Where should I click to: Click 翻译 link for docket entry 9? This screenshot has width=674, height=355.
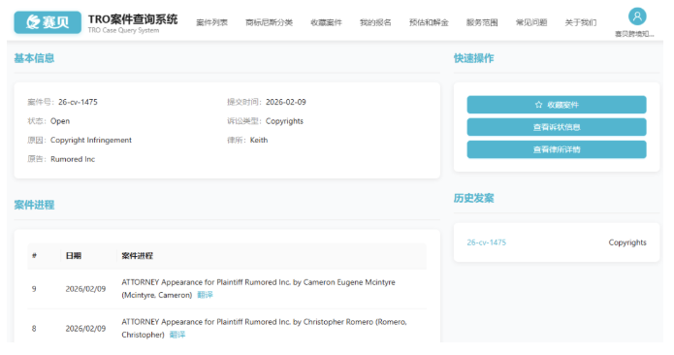[205, 295]
